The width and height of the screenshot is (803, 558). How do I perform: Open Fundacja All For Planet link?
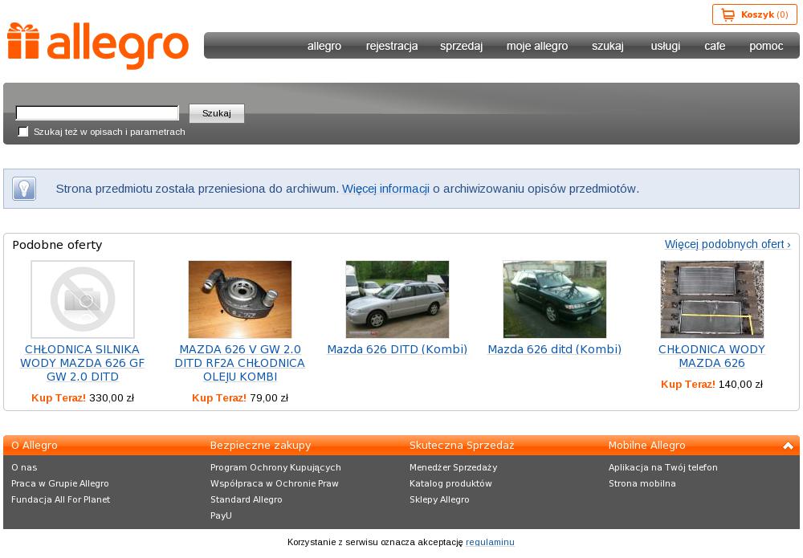pos(60,499)
